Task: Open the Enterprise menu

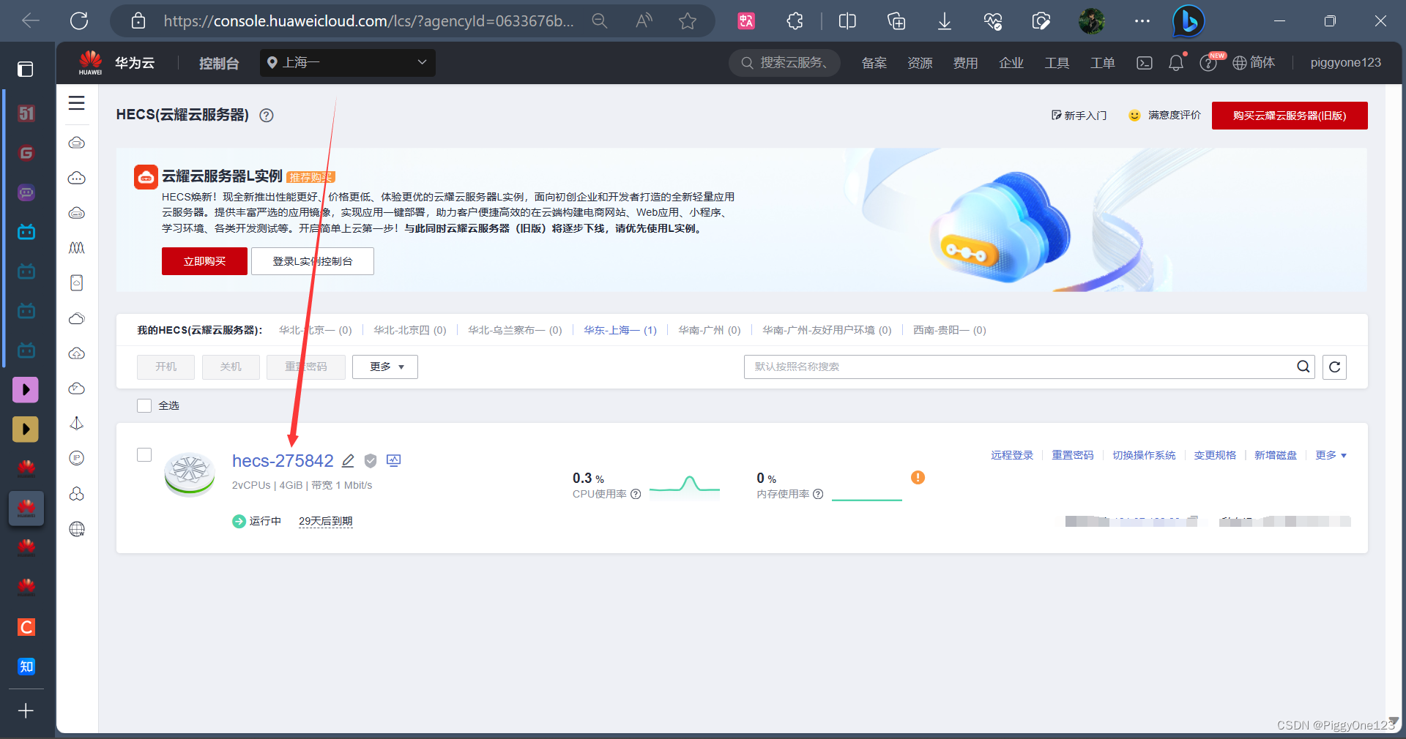Action: pyautogui.click(x=1011, y=63)
